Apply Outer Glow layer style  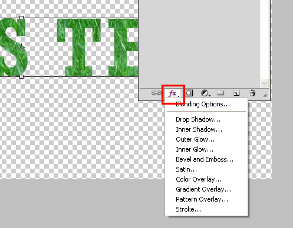195,139
